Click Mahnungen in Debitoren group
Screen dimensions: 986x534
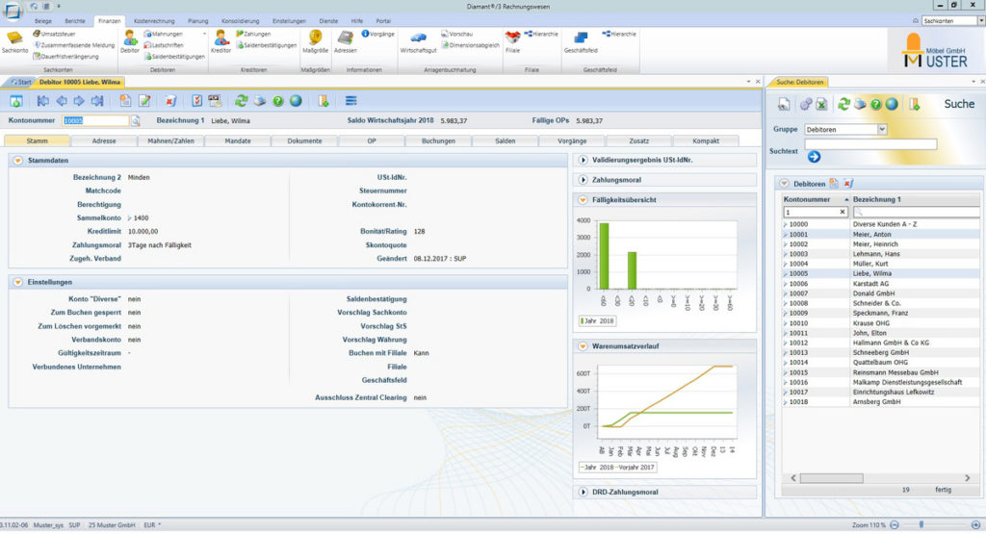(x=164, y=34)
